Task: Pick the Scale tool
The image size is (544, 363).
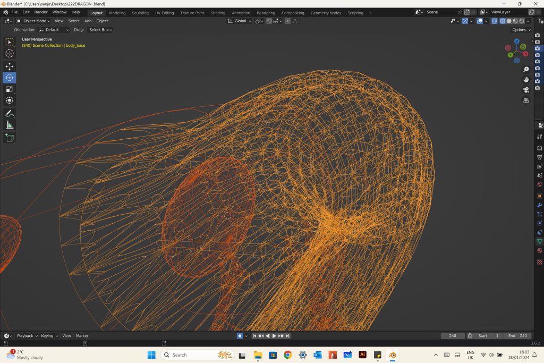Action: click(10, 89)
